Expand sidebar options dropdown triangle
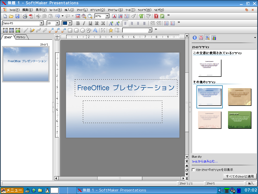Image resolution: width=258 pixels, height=194 pixels. [x=255, y=38]
